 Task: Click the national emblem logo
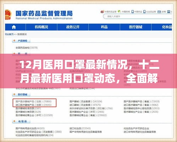click(8, 15)
